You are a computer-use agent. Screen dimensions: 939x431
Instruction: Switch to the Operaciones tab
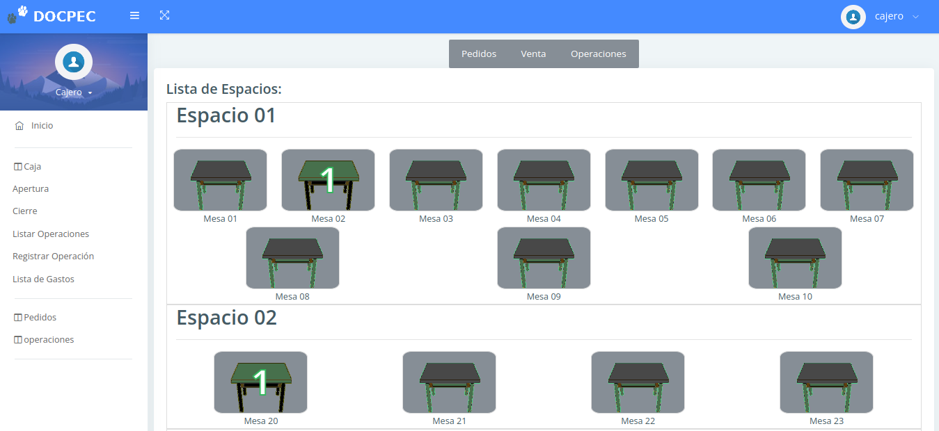pyautogui.click(x=598, y=54)
